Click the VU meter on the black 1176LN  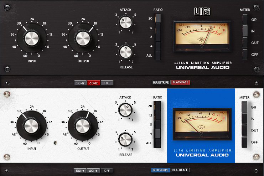click(x=202, y=37)
